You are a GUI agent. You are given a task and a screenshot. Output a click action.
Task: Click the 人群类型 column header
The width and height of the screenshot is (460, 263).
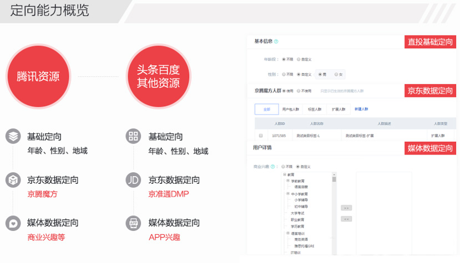441,123
